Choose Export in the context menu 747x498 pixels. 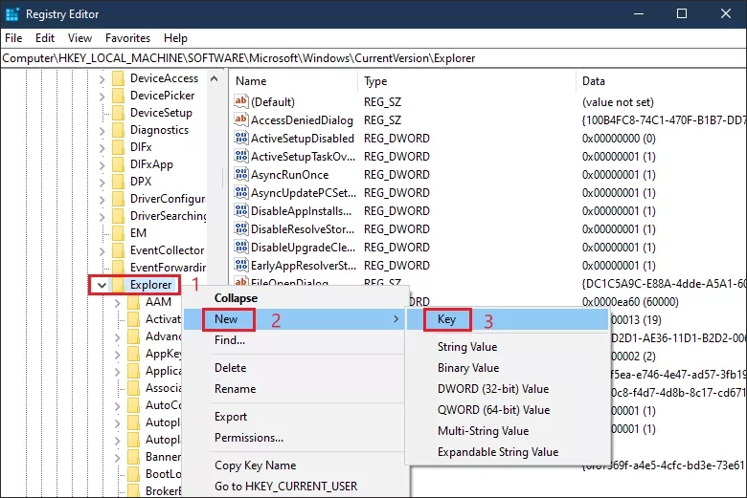coord(295,417)
